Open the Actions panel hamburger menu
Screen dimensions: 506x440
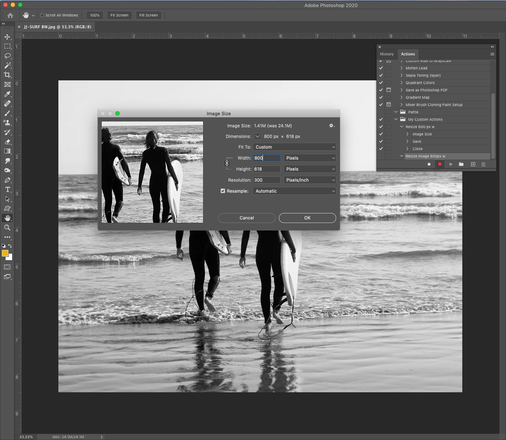(492, 54)
